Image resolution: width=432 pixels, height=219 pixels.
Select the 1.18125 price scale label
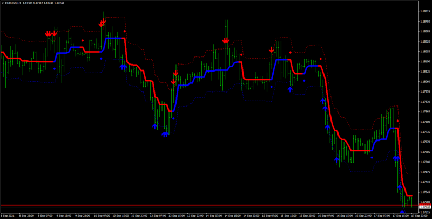point(426,72)
